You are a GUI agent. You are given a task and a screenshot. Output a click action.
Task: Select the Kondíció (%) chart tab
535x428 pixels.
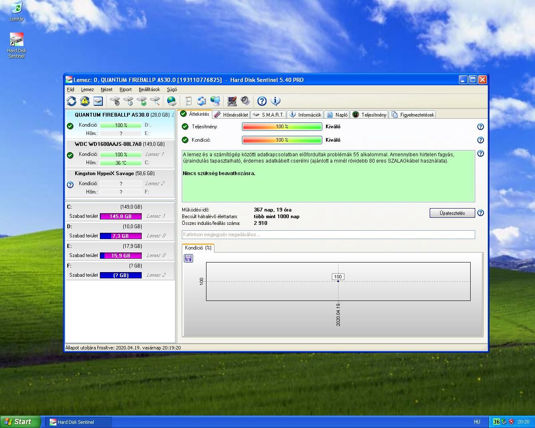(x=198, y=248)
